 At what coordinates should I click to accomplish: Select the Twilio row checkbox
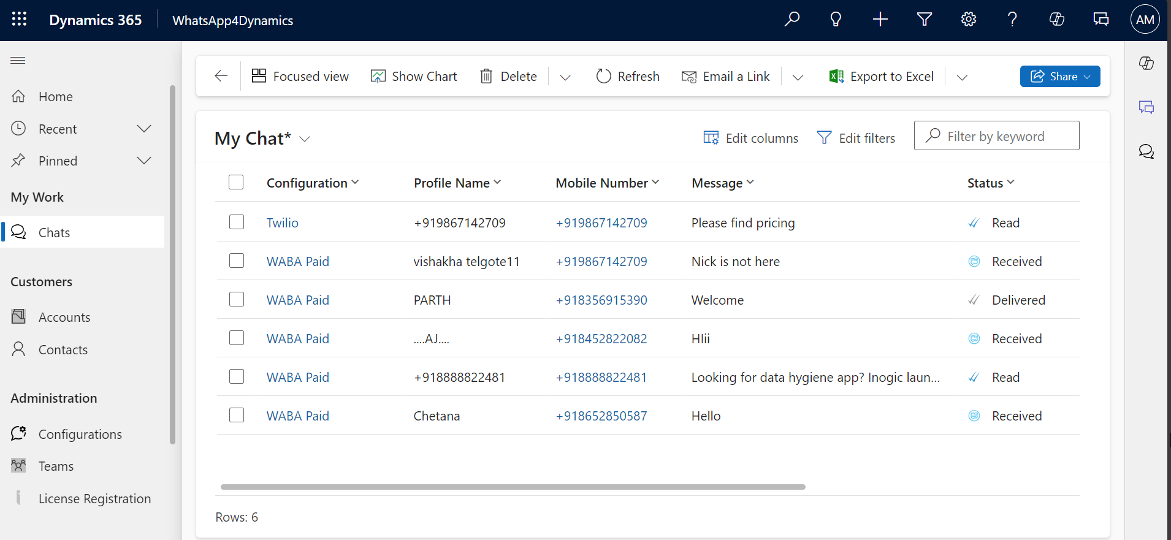point(237,222)
